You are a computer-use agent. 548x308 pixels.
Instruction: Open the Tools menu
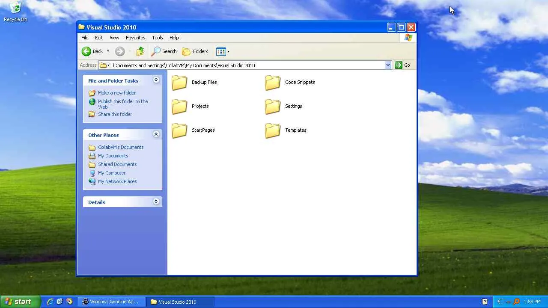[158, 38]
